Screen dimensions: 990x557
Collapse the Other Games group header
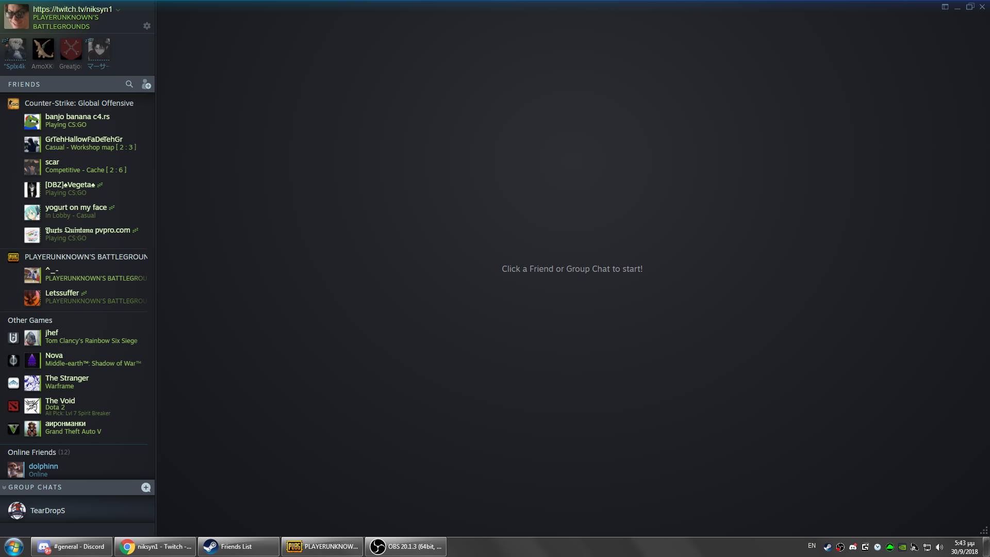30,320
